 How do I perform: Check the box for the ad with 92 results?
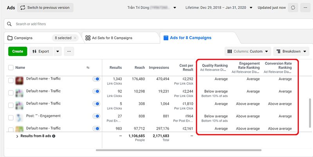[x=11, y=93]
